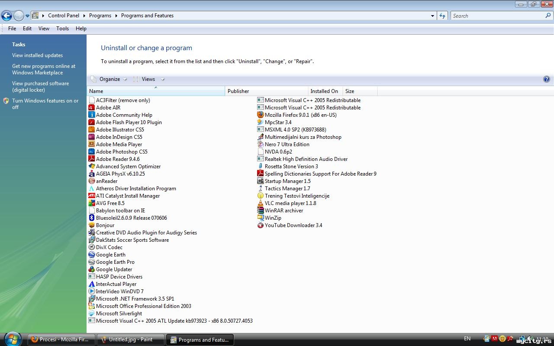Click the Programs and Features taskbar button
Image resolution: width=554 pixels, height=346 pixels.
pyautogui.click(x=200, y=340)
